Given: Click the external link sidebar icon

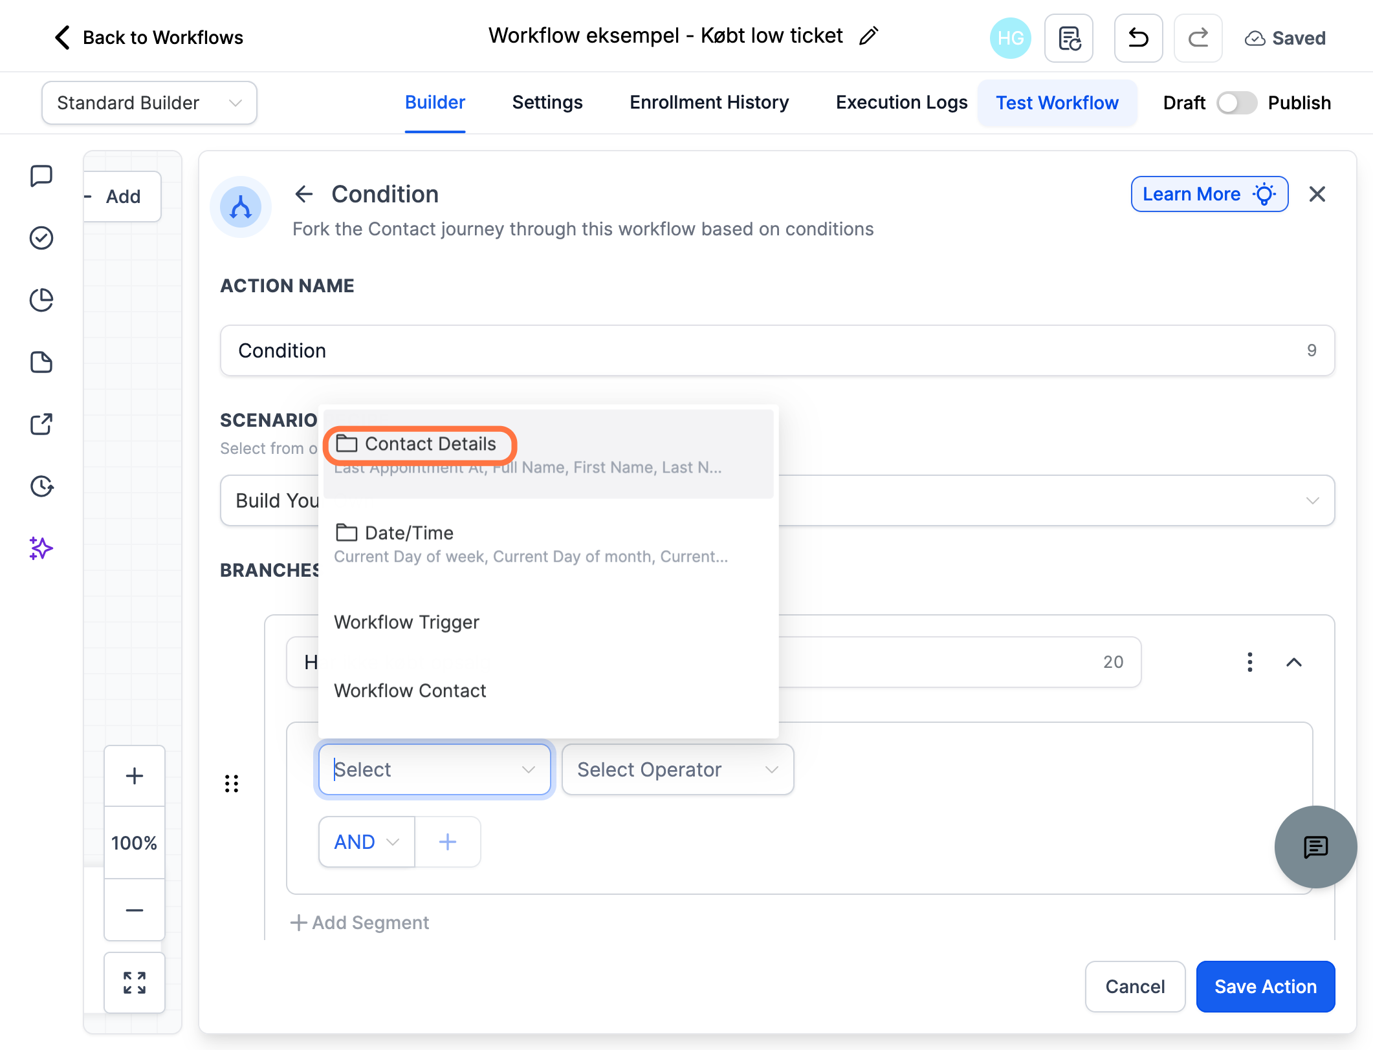Looking at the screenshot, I should pyautogui.click(x=41, y=424).
